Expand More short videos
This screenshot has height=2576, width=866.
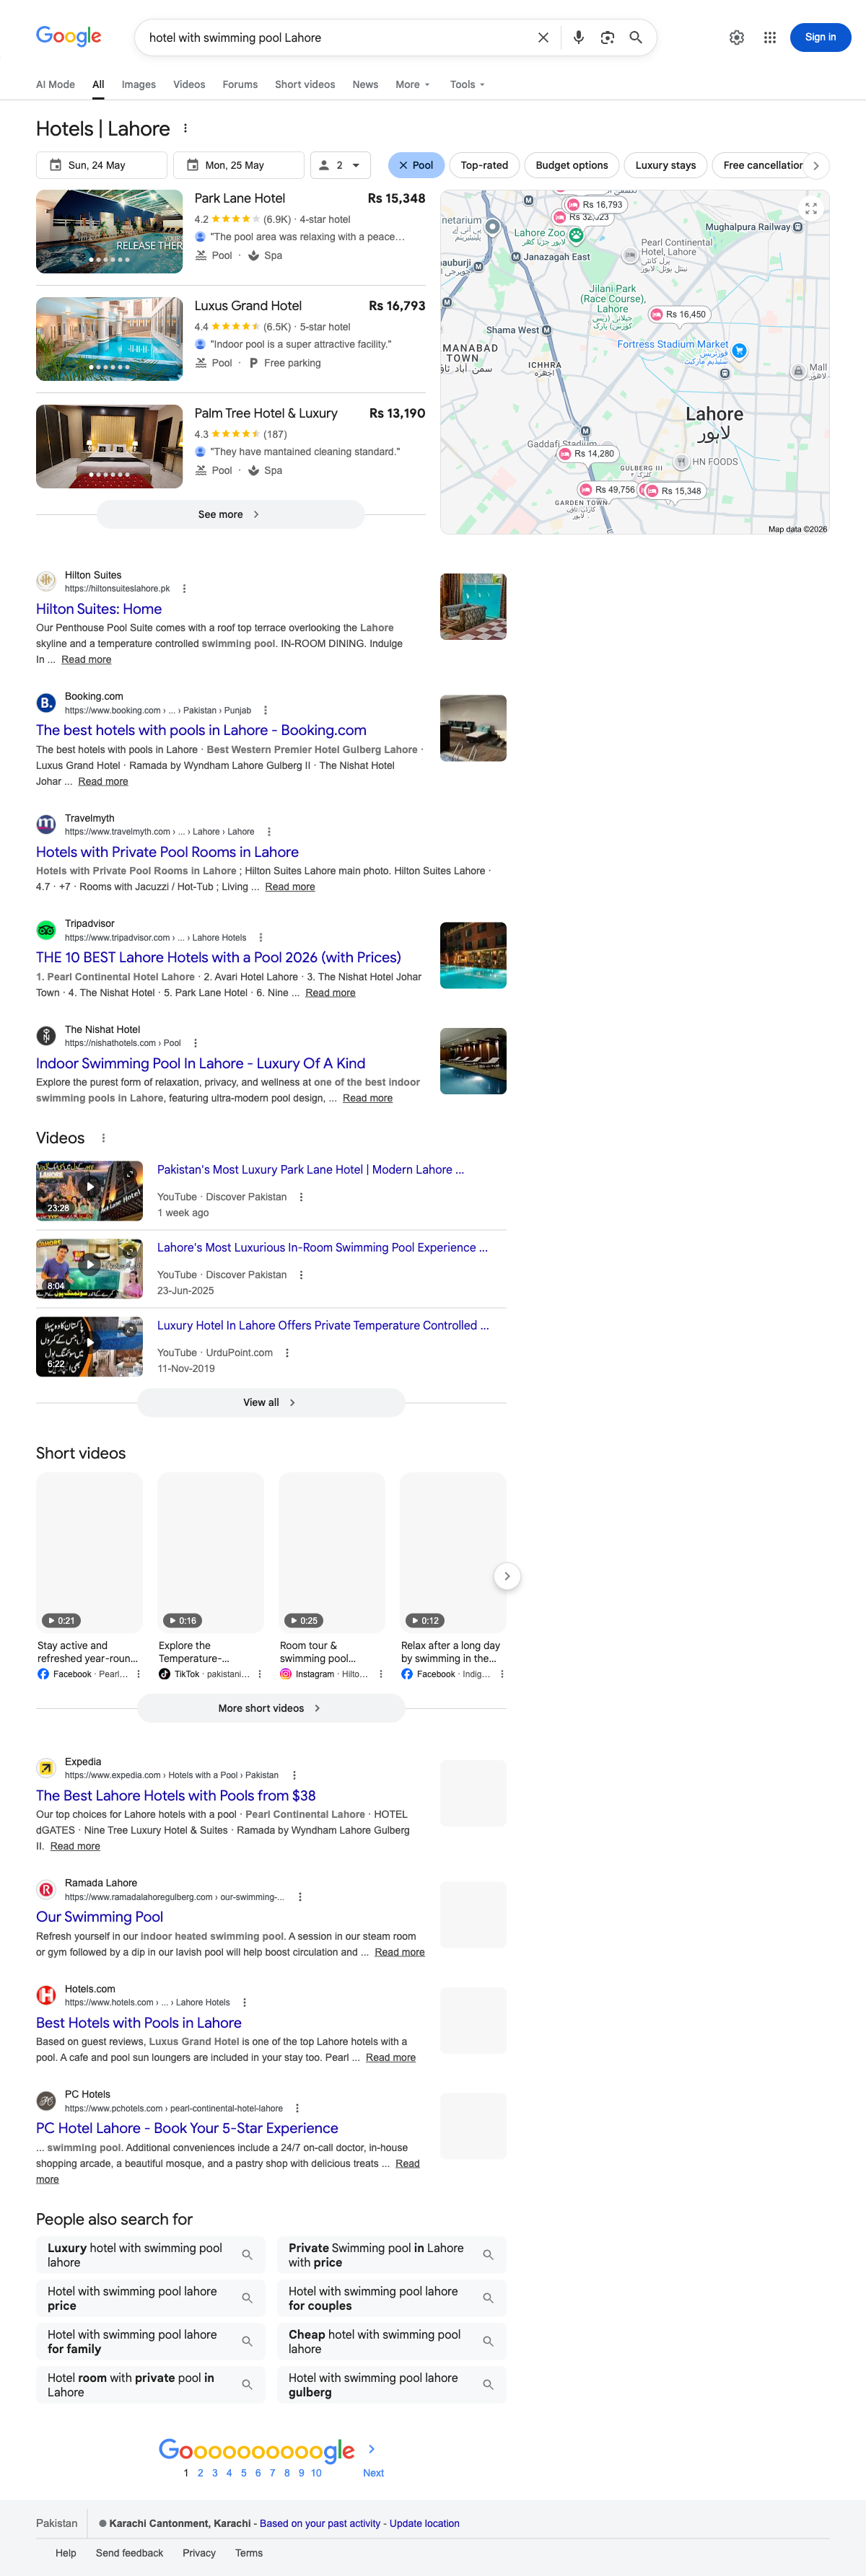(x=271, y=1709)
